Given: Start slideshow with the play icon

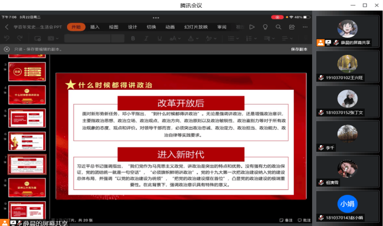Looking at the screenshot, I should coord(252,27).
